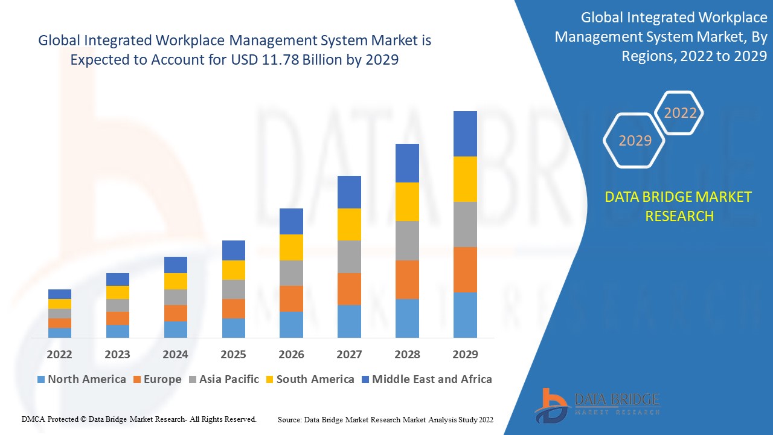The width and height of the screenshot is (773, 435).
Task: Click the 2029 stacked bar's top segment
Action: pyautogui.click(x=465, y=134)
